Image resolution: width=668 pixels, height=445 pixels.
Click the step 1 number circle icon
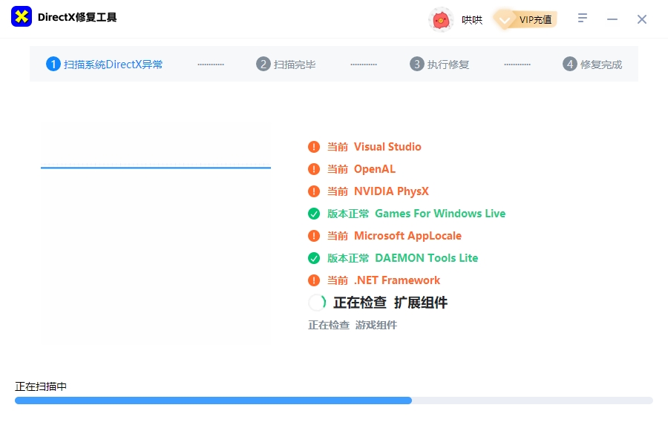click(x=53, y=65)
